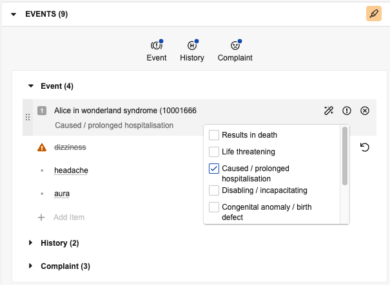Expand the Complaint (3) group

(x=30, y=266)
